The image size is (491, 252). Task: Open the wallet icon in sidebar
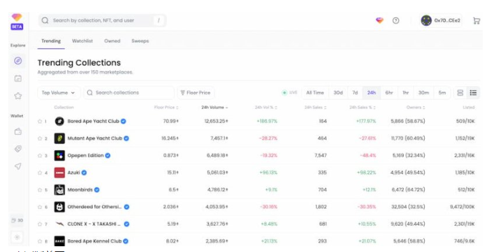[18, 131]
